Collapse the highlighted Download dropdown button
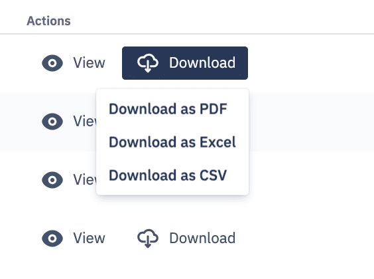Image resolution: width=374 pixels, height=279 pixels. 185,63
